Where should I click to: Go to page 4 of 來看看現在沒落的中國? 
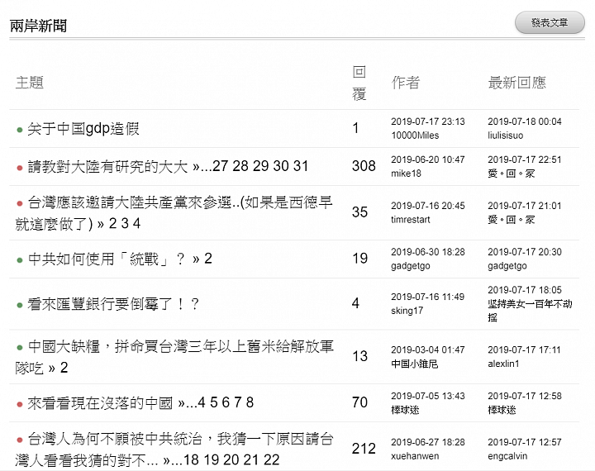click(x=202, y=402)
